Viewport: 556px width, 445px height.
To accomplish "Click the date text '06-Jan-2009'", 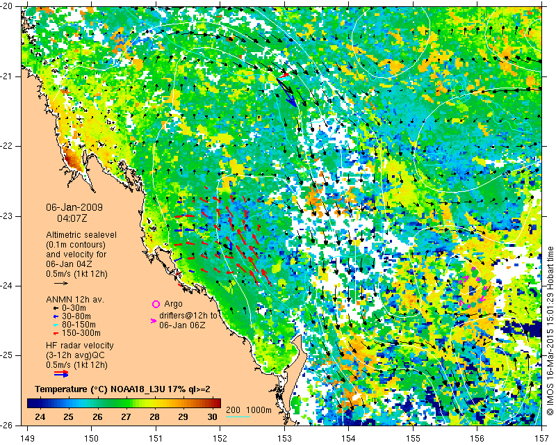I will 74,207.
